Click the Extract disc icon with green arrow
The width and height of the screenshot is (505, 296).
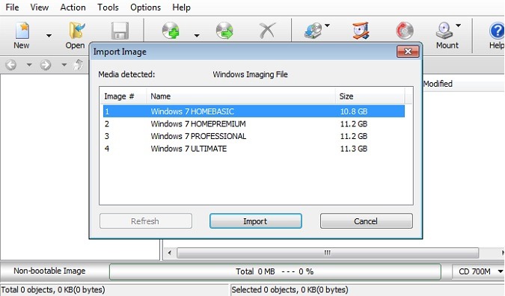pos(224,31)
